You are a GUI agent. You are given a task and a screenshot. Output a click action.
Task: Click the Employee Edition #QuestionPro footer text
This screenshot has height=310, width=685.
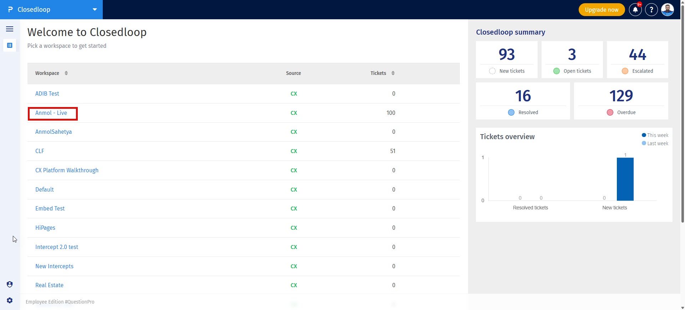point(60,302)
